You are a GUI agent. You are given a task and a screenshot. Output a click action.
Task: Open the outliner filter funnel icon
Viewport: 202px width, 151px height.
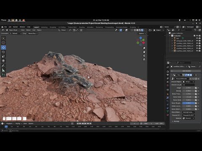pyautogui.click(x=195, y=30)
